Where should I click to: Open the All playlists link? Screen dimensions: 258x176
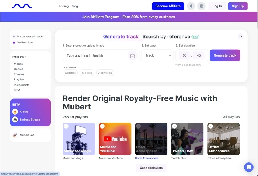(231, 117)
